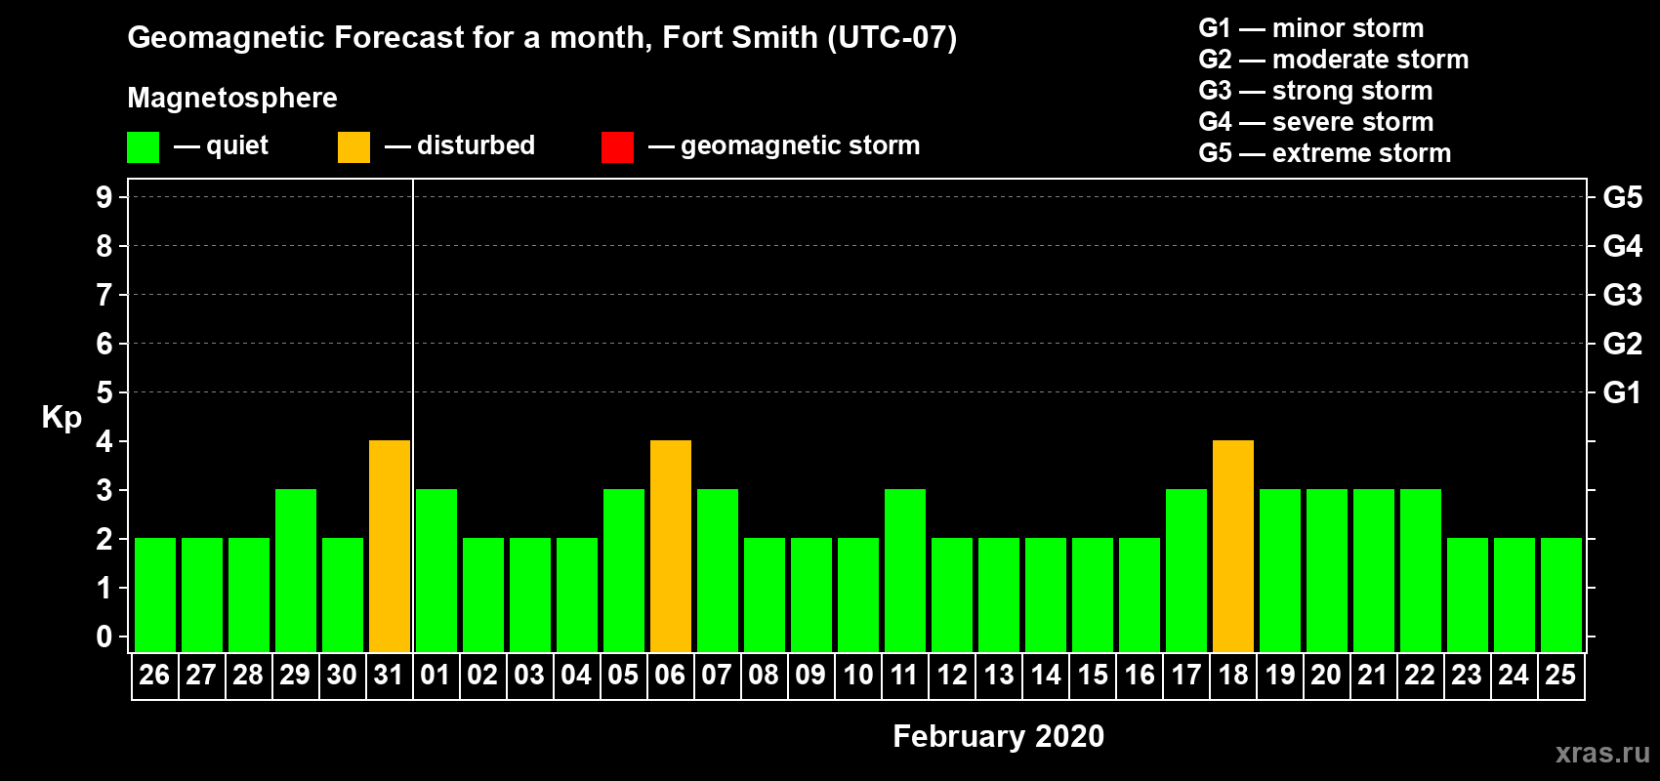Click the green bar for day 25
This screenshot has height=781, width=1660.
click(x=1561, y=596)
